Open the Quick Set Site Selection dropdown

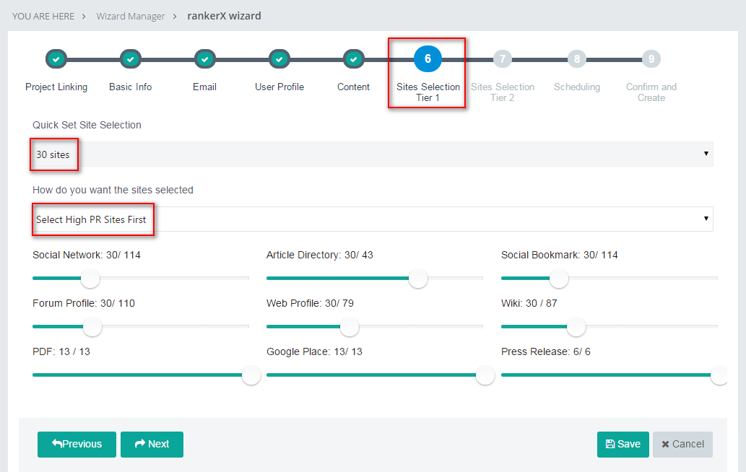373,154
